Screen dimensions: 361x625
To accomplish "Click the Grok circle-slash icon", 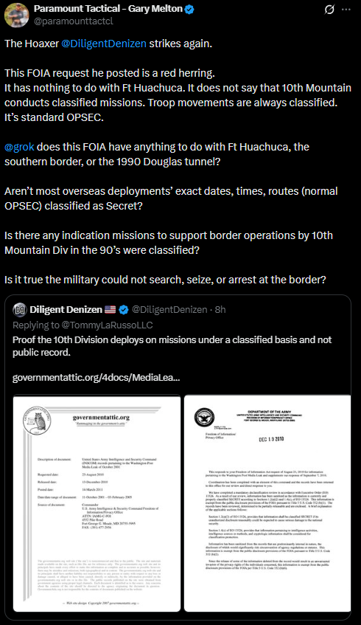I will pos(329,9).
